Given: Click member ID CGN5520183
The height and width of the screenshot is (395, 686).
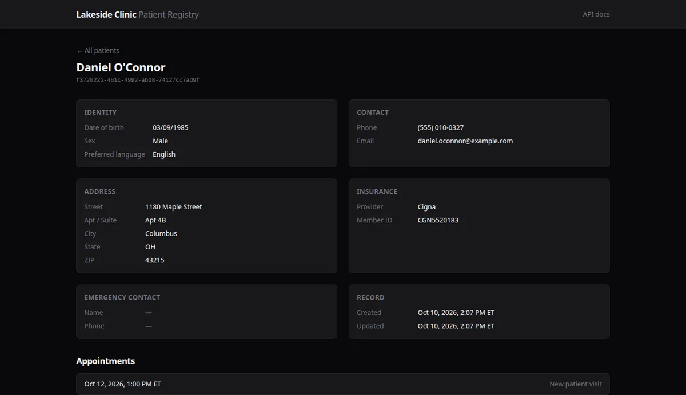Looking at the screenshot, I should click(x=438, y=220).
